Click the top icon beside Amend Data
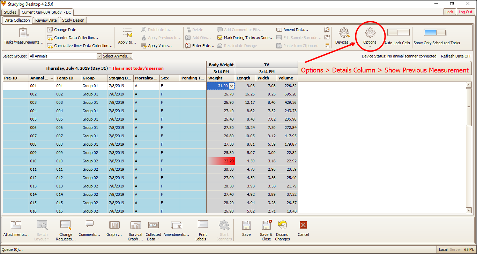 click(x=327, y=30)
